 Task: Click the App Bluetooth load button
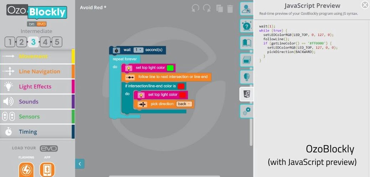pyautogui.click(x=47, y=170)
